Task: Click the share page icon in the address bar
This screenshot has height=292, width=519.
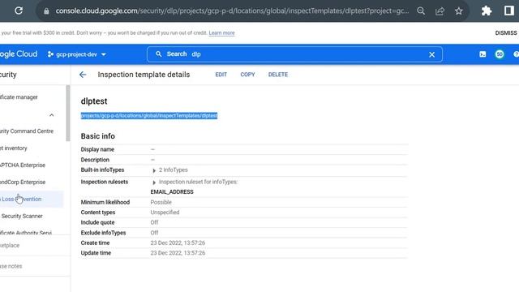Action: (440, 11)
